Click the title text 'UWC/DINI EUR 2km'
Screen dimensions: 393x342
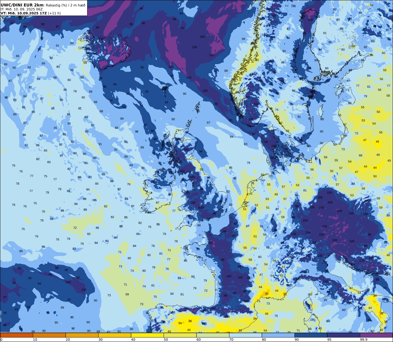pyautogui.click(x=22, y=5)
